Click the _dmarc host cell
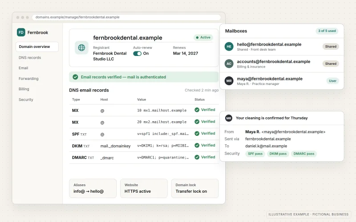356x222 pixels. point(107,158)
